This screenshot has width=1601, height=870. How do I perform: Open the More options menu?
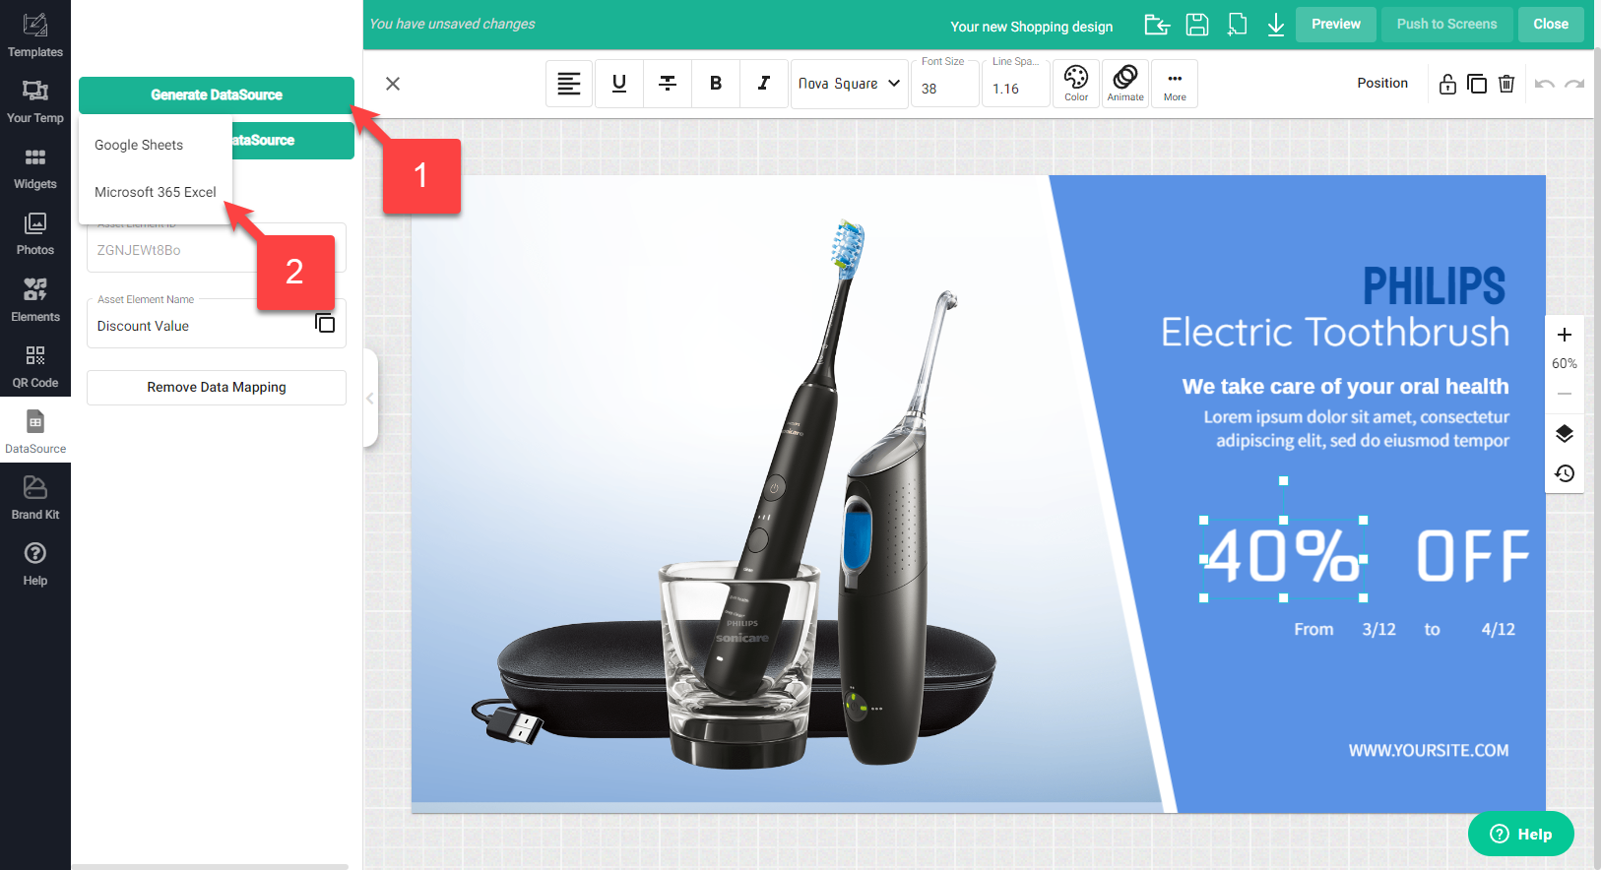tap(1174, 84)
